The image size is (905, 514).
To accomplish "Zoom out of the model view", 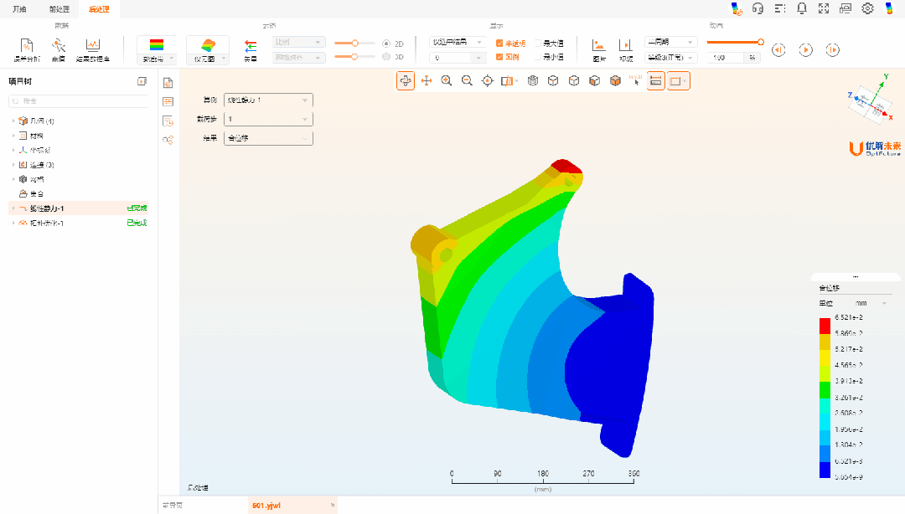I will 467,80.
